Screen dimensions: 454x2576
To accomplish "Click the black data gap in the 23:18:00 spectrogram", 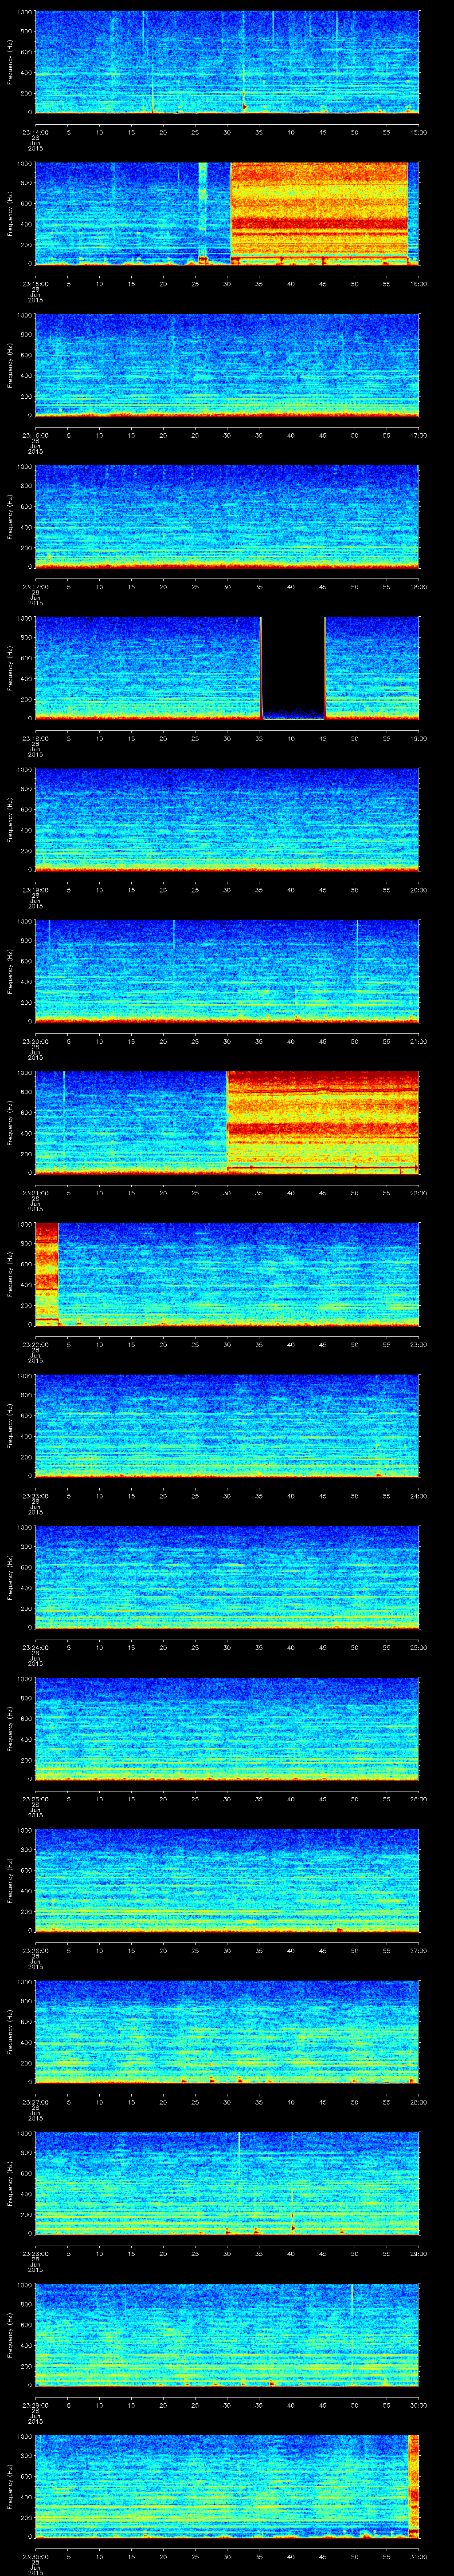I will [x=294, y=668].
